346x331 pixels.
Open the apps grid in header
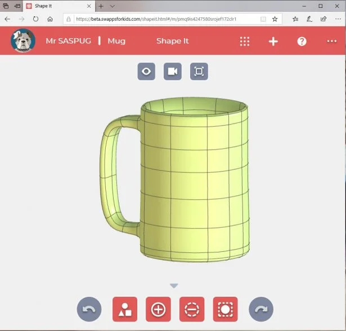245,42
